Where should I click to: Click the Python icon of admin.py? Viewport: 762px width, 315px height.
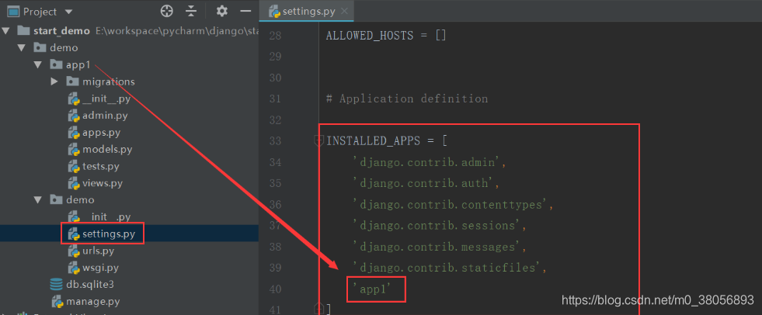point(73,116)
